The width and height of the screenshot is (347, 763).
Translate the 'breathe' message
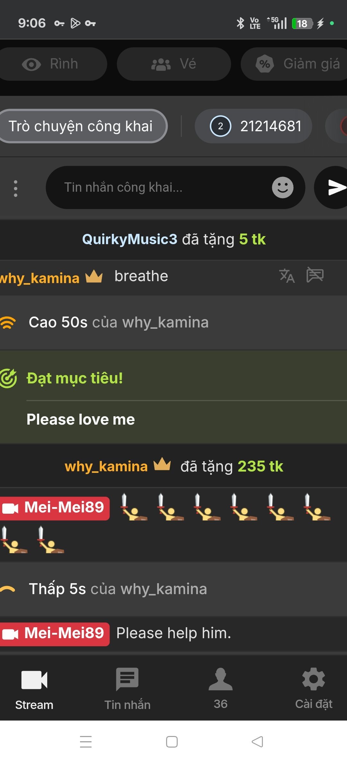[287, 276]
